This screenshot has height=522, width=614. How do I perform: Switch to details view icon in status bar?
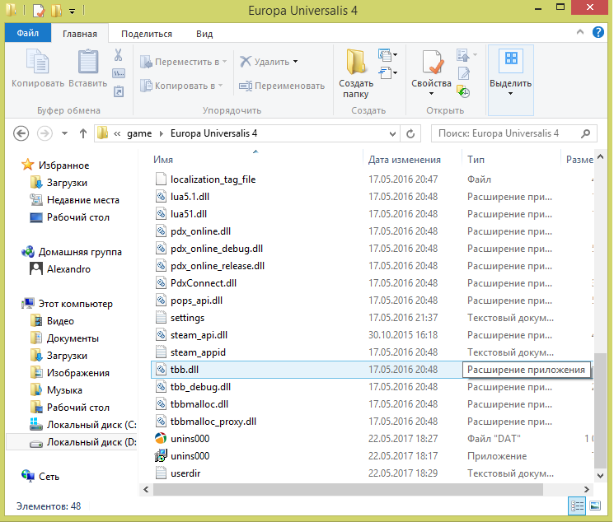pyautogui.click(x=577, y=506)
